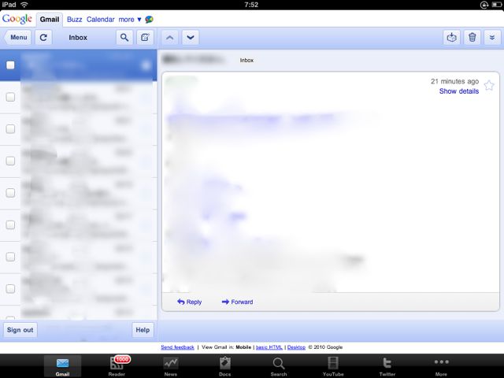Click Send feedback link in footer
Image resolution: width=504 pixels, height=378 pixels.
point(177,347)
